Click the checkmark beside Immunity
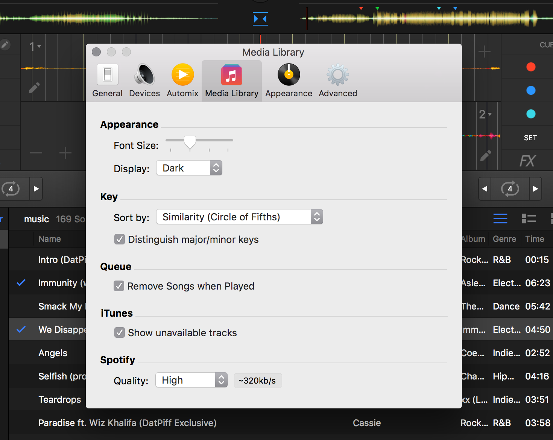The image size is (553, 440). click(21, 282)
